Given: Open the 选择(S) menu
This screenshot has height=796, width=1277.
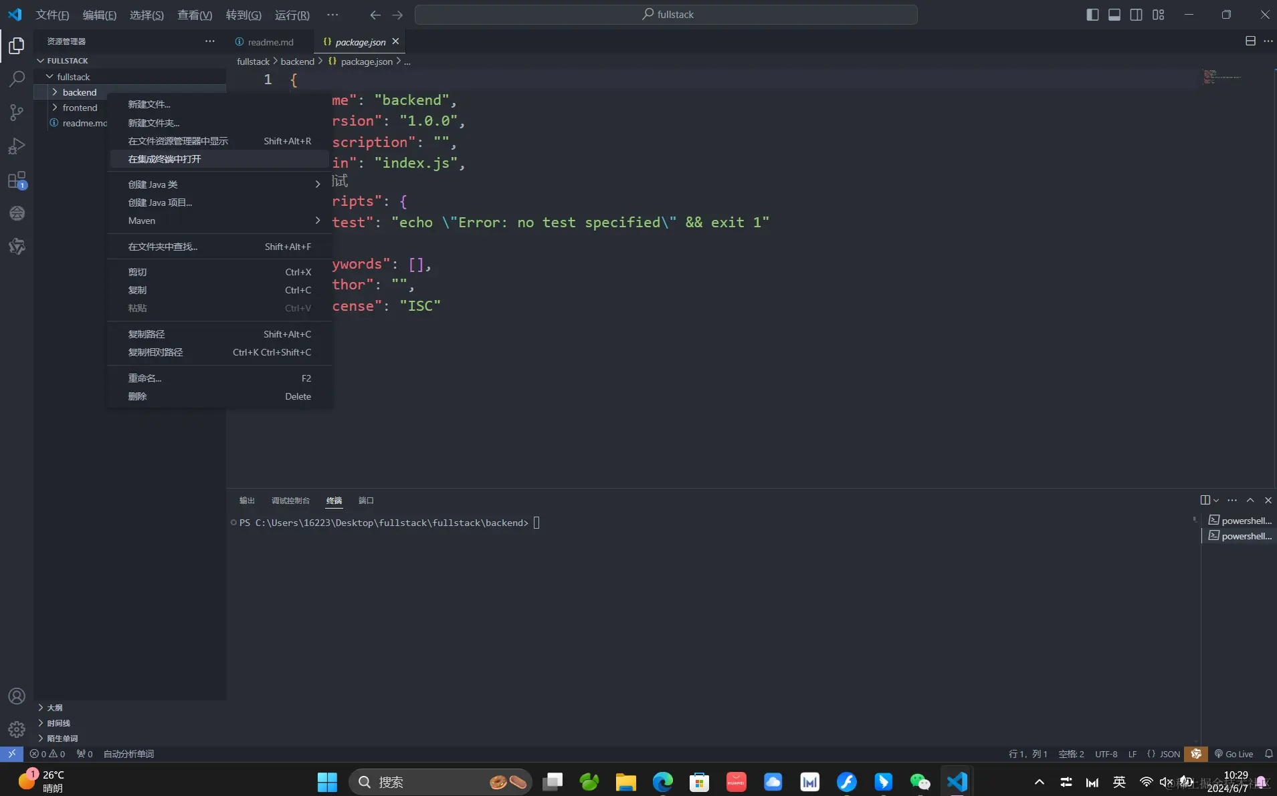Looking at the screenshot, I should tap(146, 15).
